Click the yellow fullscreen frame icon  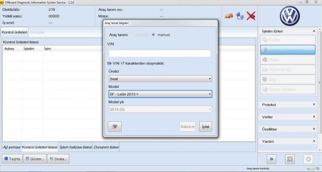pos(290,159)
